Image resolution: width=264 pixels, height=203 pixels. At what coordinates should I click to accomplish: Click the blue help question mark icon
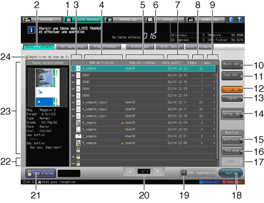coord(239,20)
